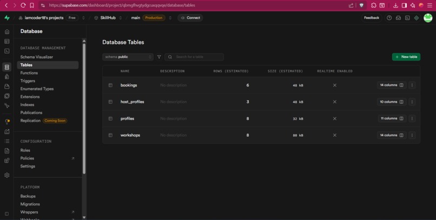
Task: Open the Storage icon in left rail
Action: 7,86
